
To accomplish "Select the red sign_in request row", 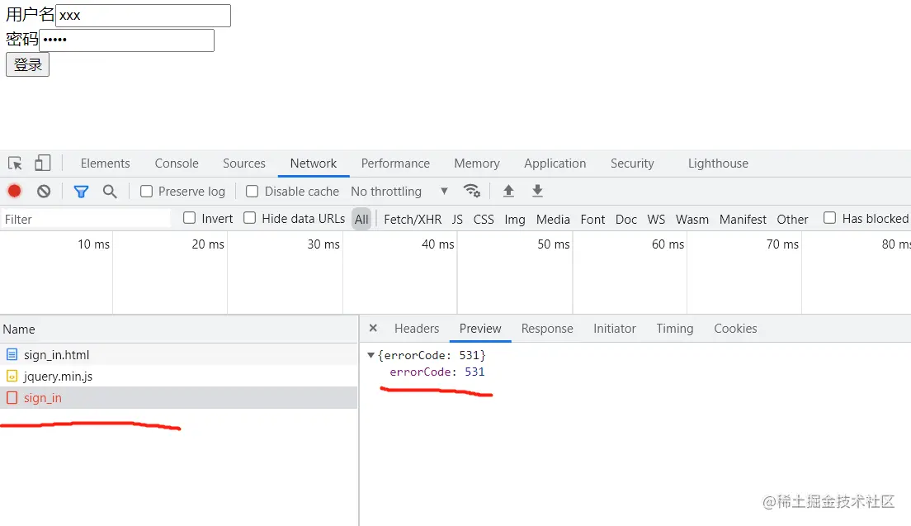I will point(178,397).
